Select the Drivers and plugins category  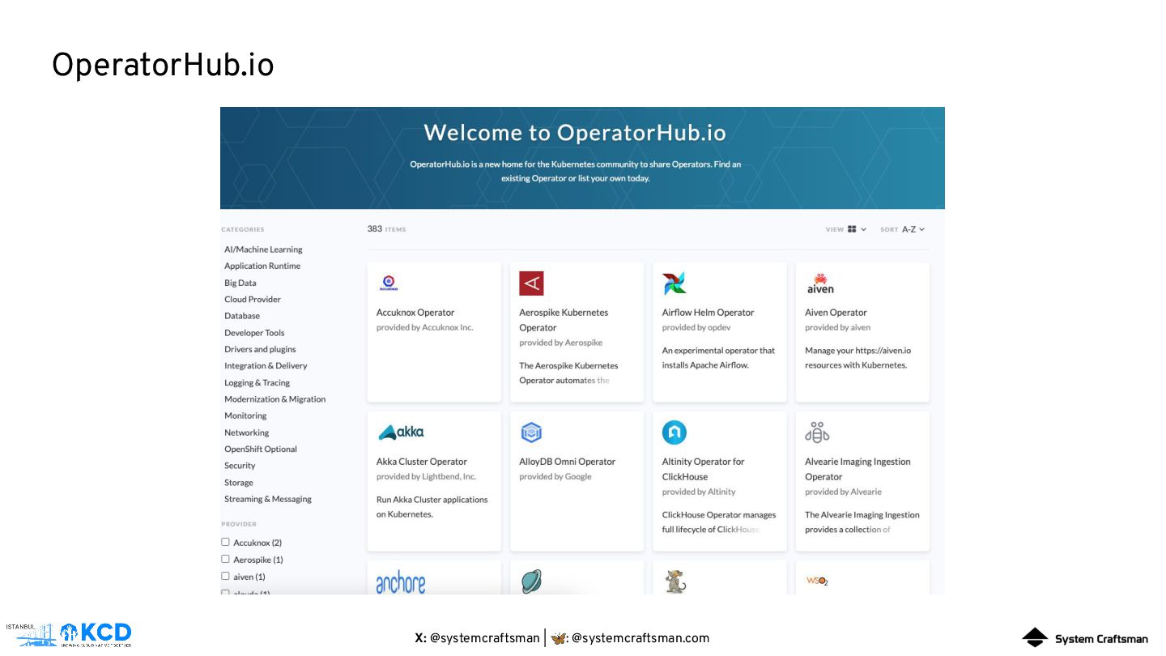coord(260,349)
